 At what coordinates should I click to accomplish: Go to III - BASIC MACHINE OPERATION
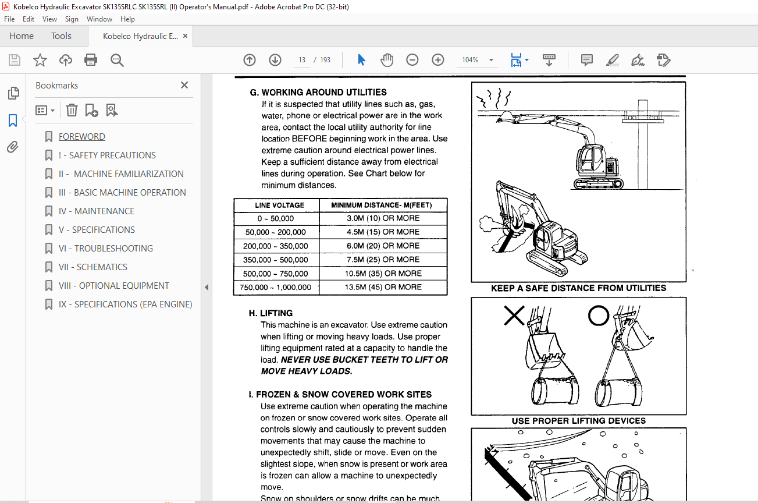122,193
